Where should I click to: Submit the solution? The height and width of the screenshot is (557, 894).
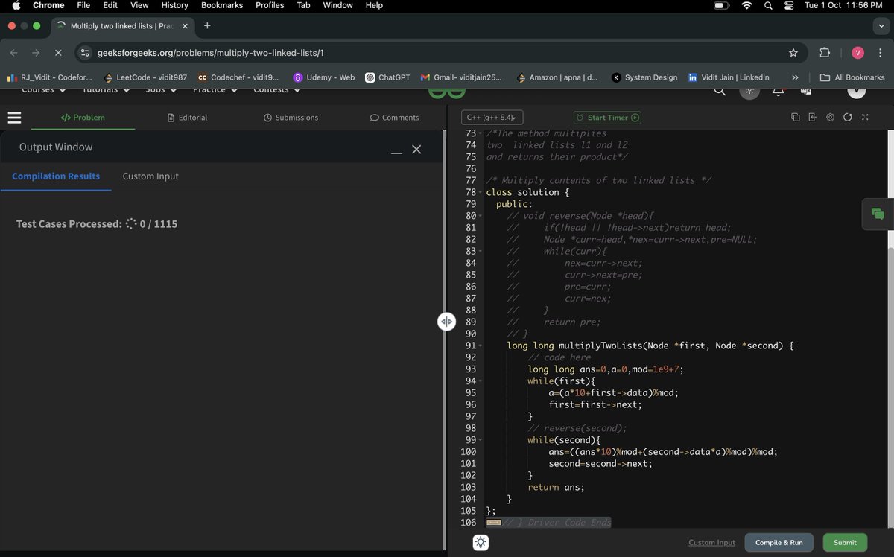tap(845, 543)
